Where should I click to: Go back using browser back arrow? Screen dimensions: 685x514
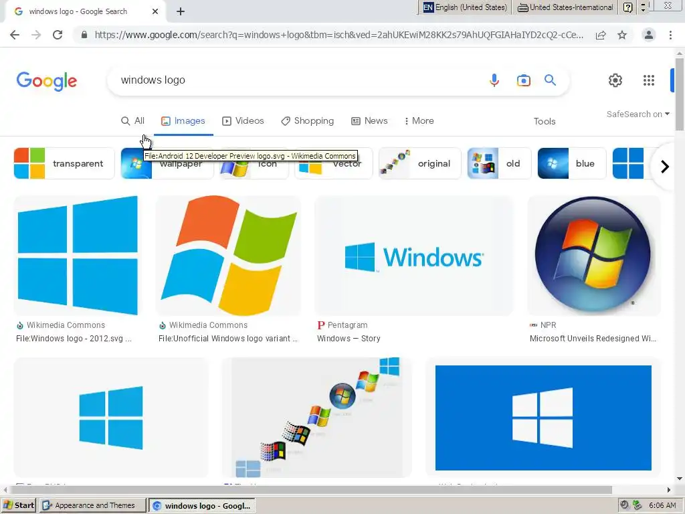coord(15,35)
